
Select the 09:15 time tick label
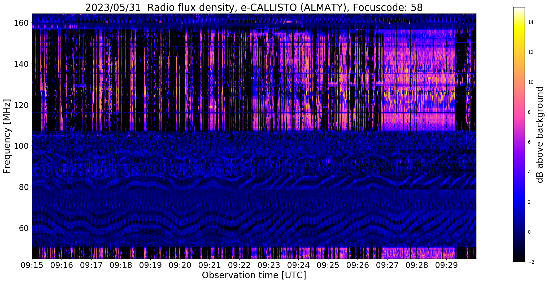32,265
